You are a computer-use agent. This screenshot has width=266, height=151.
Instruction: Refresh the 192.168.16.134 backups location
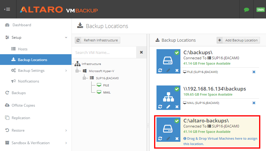point(160,107)
